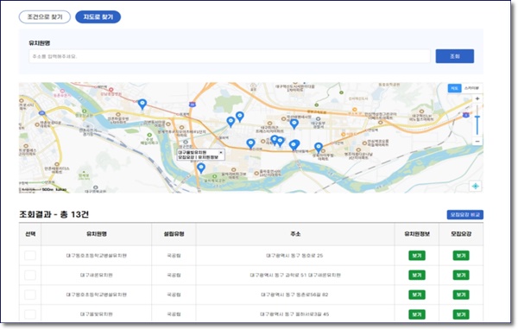Zoom out with the map minus icon
This screenshot has height=330, width=518.
pos(477,141)
